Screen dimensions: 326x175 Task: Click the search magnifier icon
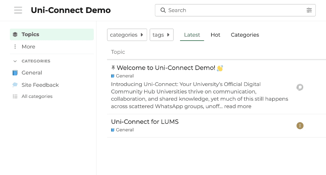(x=163, y=10)
